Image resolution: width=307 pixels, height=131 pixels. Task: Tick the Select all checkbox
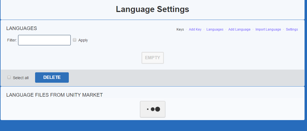click(9, 78)
